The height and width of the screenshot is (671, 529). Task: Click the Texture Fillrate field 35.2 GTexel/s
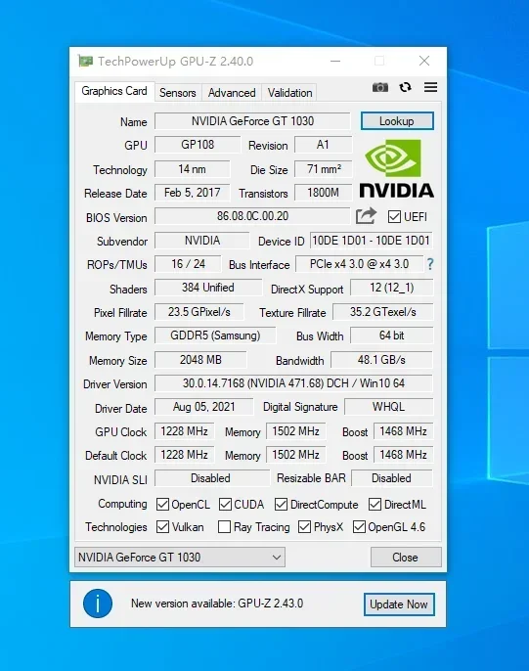point(382,312)
